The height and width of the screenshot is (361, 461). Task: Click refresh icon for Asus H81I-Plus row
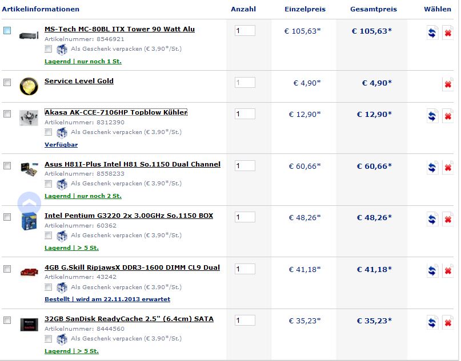click(432, 168)
